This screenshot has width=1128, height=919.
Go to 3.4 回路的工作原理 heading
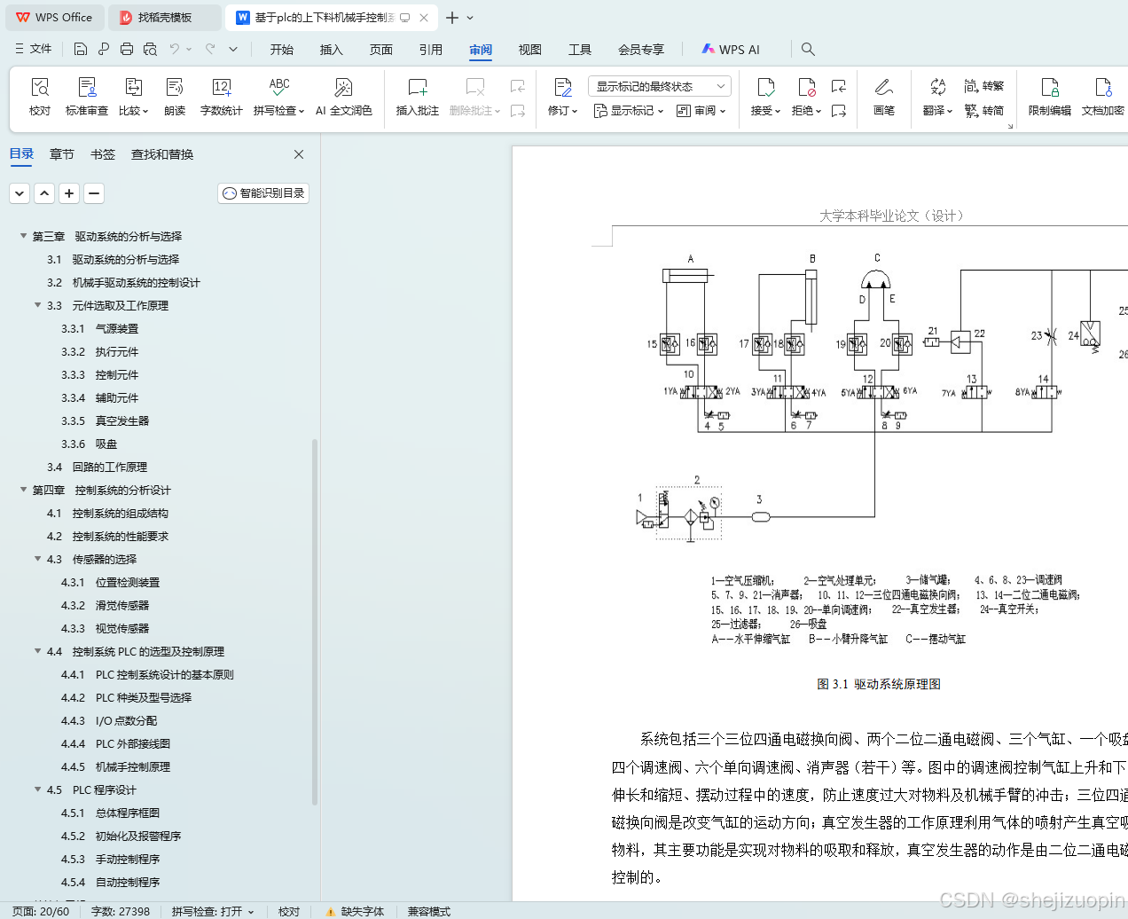(x=97, y=467)
